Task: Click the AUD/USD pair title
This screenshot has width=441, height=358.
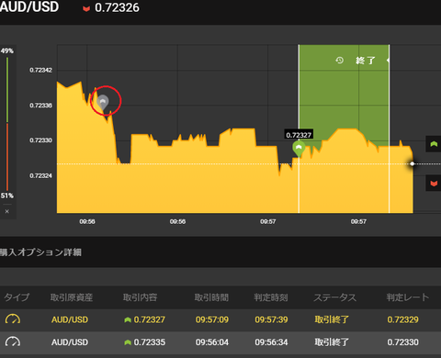Action: tap(29, 7)
